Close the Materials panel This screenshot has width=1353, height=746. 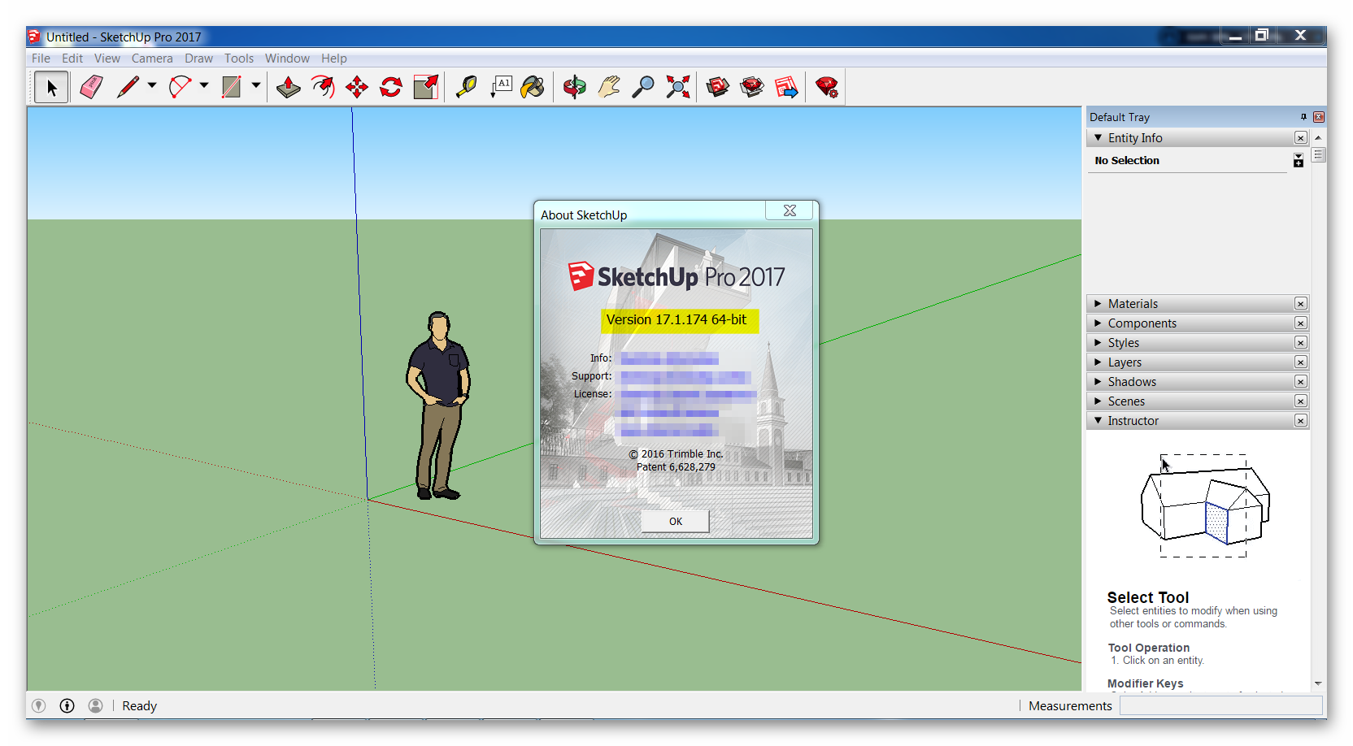[1301, 304]
